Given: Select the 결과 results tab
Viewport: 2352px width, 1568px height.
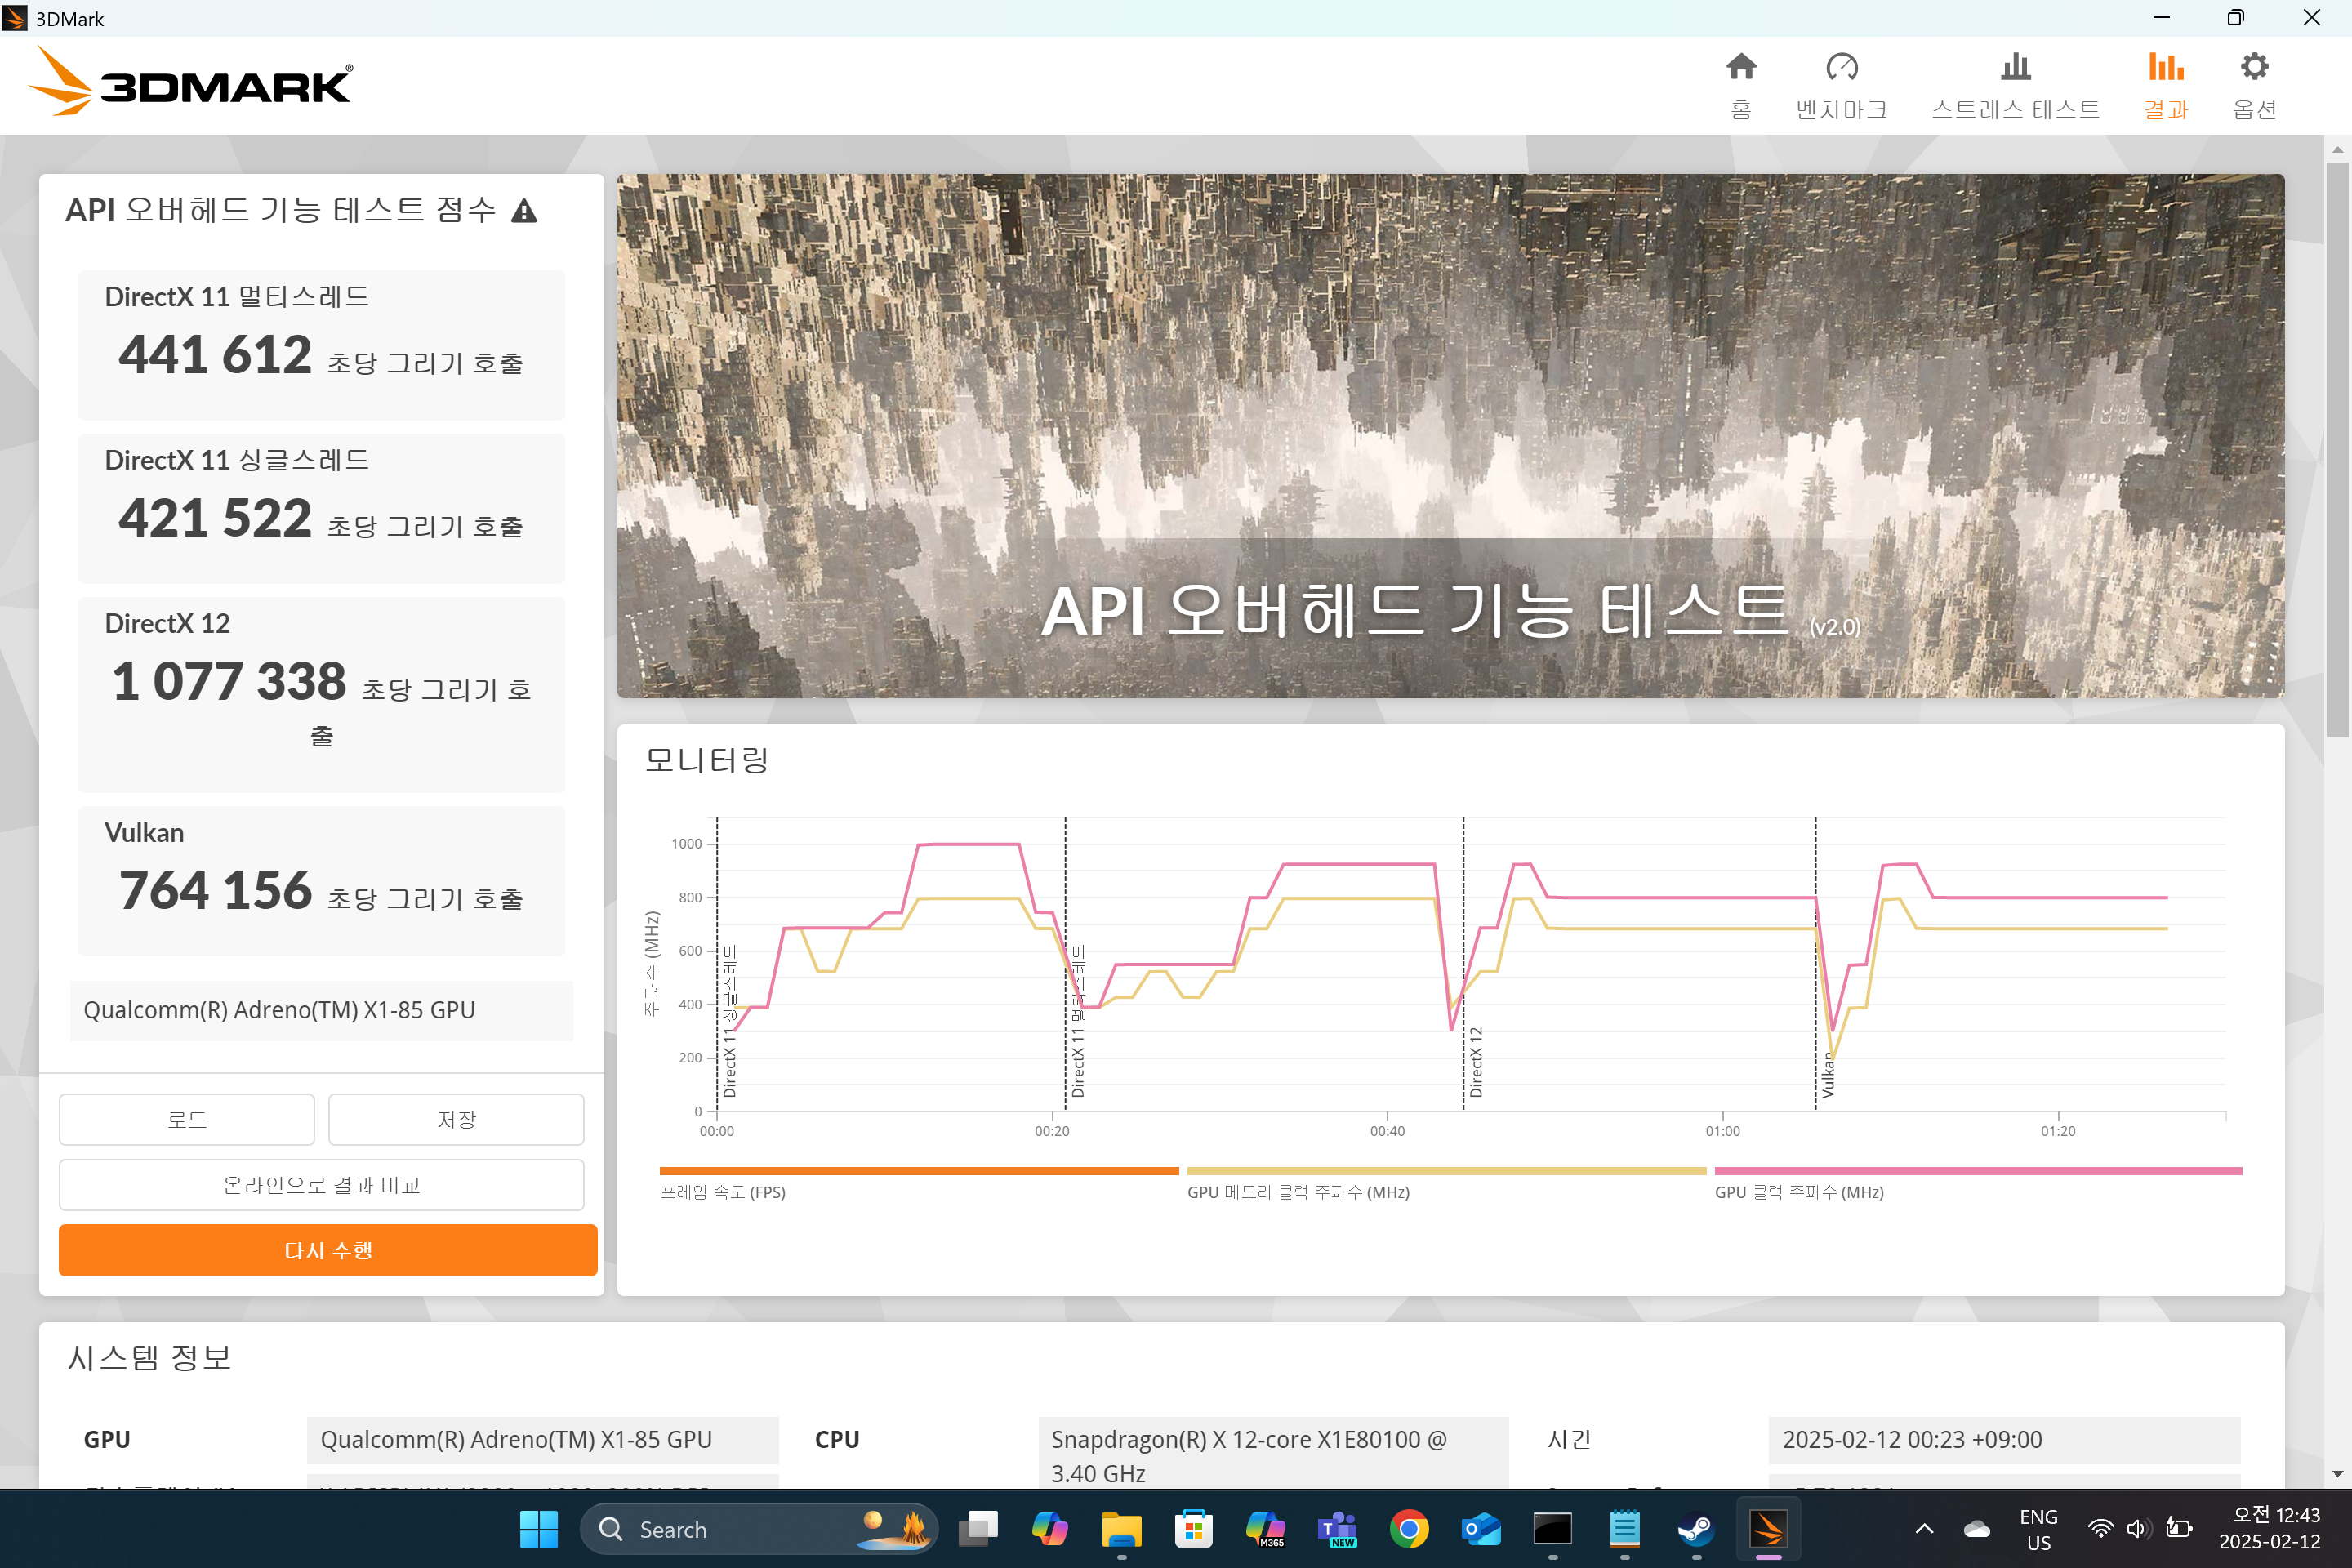Looking at the screenshot, I should [2166, 85].
